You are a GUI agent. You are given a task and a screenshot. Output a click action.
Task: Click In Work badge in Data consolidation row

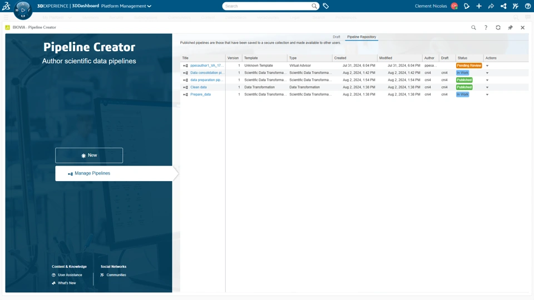click(x=462, y=73)
